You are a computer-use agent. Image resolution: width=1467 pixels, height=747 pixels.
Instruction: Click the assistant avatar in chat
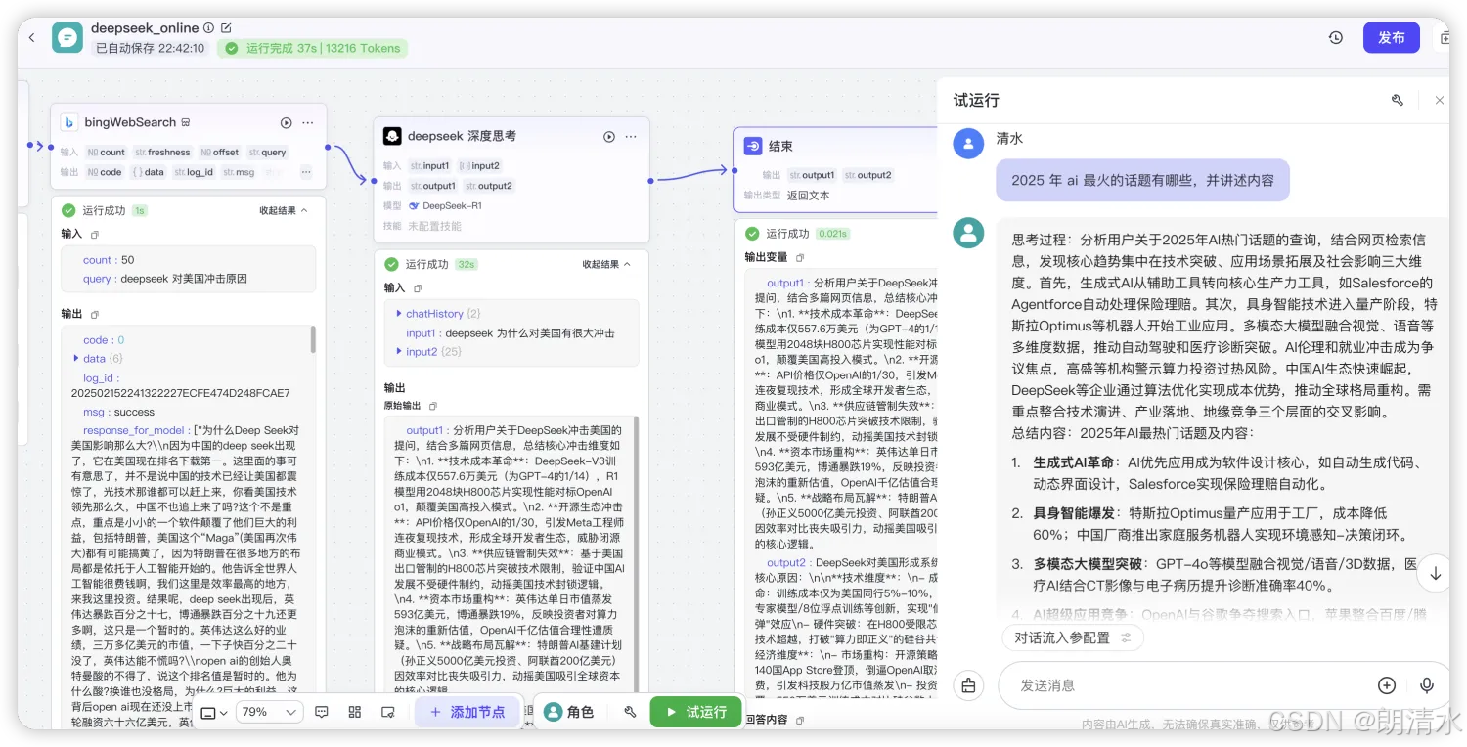tap(968, 233)
